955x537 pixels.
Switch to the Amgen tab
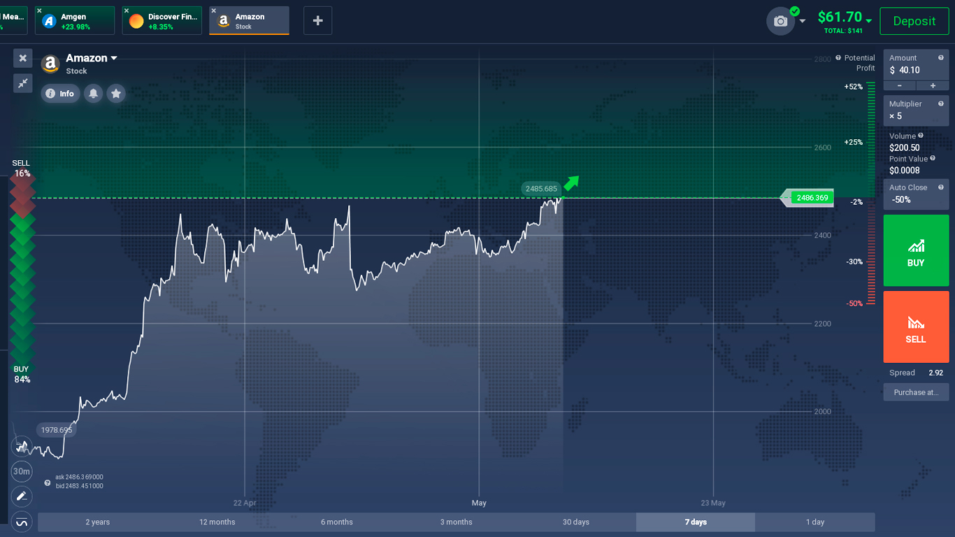click(x=75, y=21)
